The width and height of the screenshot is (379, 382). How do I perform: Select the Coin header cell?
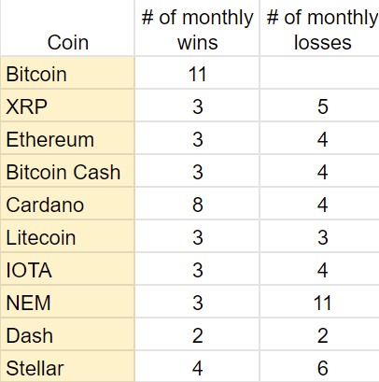pyautogui.click(x=67, y=28)
